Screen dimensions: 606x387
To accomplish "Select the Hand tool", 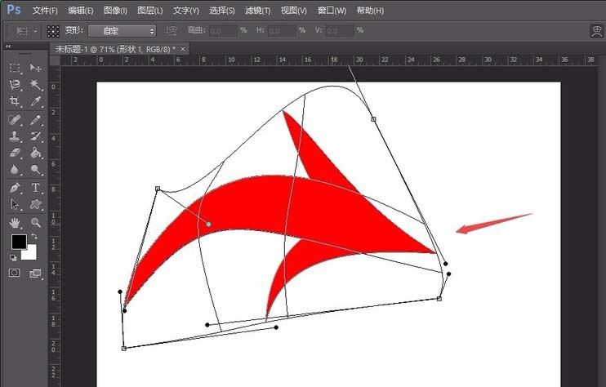I will click(15, 222).
